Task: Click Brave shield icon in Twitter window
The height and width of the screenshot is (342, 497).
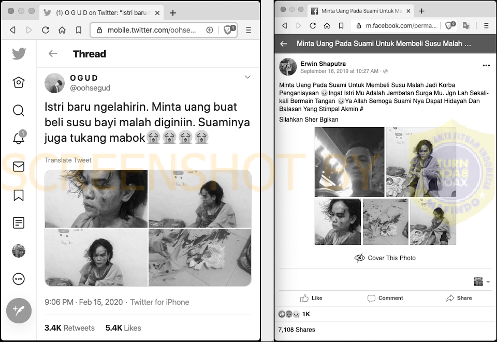Action: 229,30
